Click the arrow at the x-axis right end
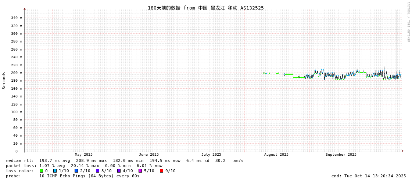This screenshot has height=181, width=412. [402, 151]
